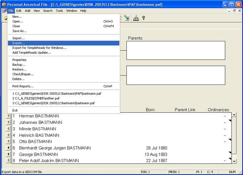Choose Open... from the File menu
The width and height of the screenshot is (243, 175).
[63, 21]
